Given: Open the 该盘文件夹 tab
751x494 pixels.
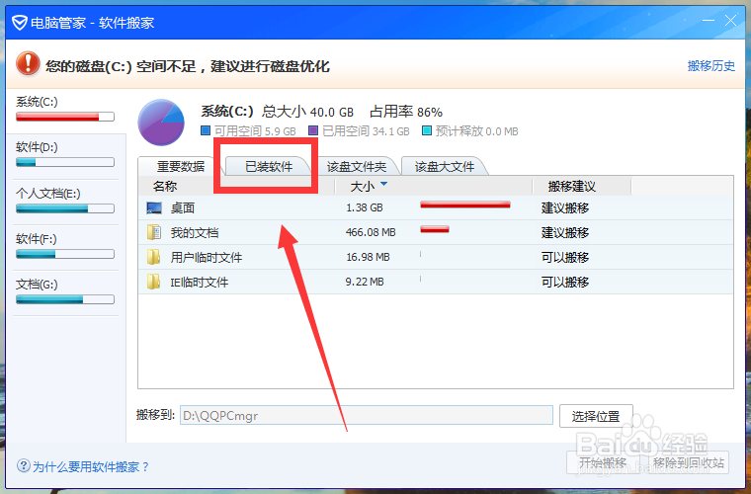Looking at the screenshot, I should pyautogui.click(x=357, y=167).
